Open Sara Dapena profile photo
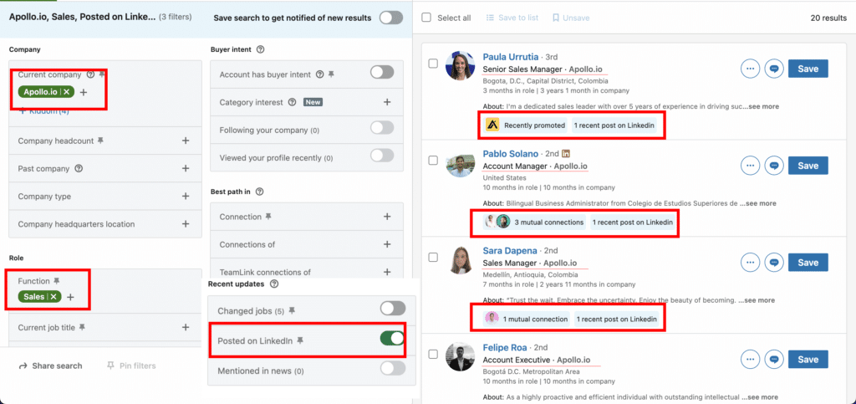This screenshot has height=404, width=856. 460,259
